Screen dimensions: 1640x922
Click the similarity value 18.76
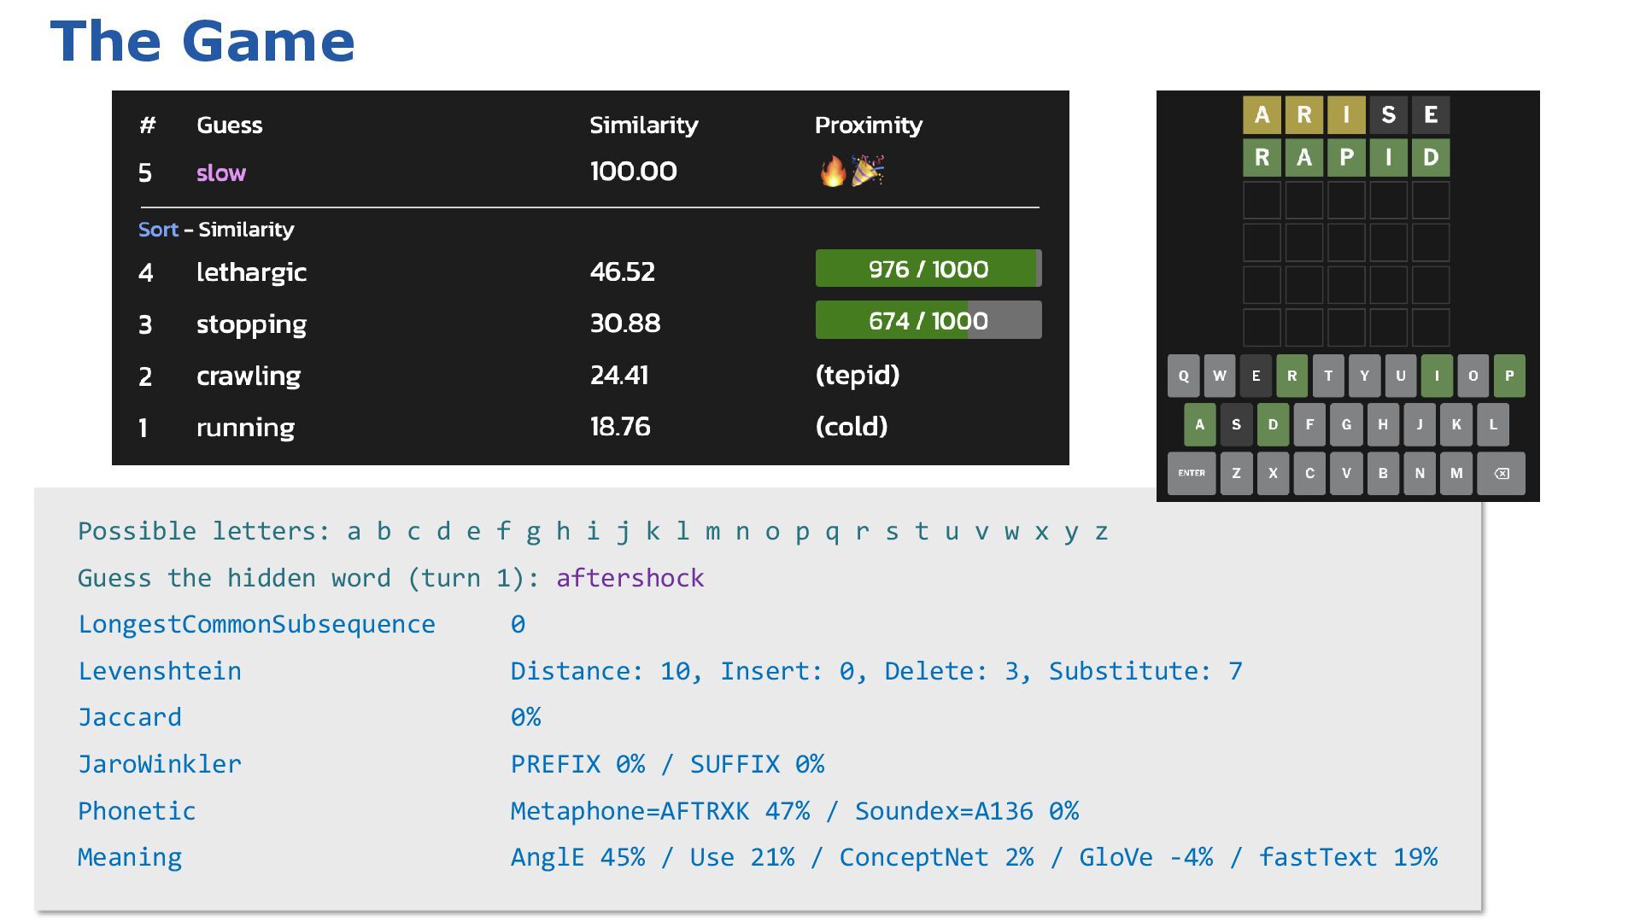point(620,426)
